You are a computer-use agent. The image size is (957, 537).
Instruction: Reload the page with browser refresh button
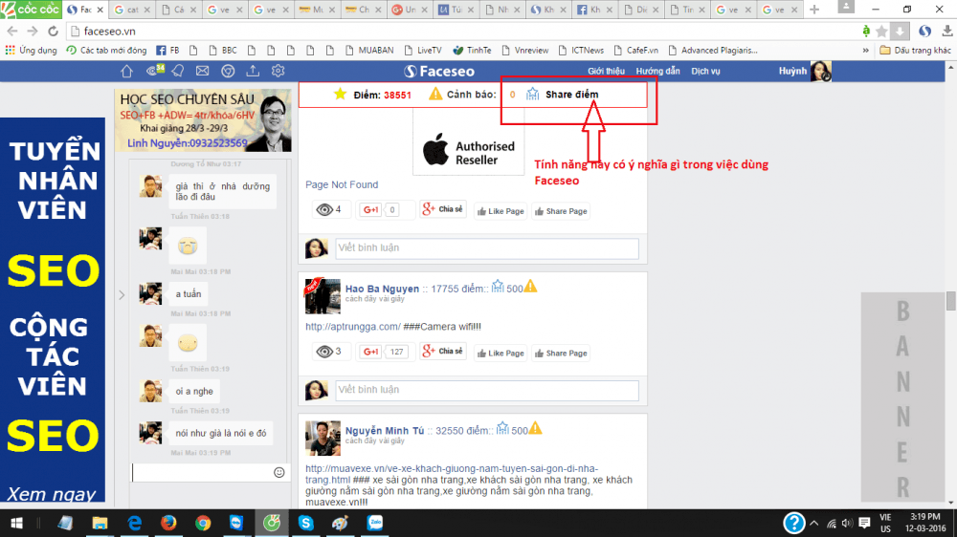pos(53,32)
